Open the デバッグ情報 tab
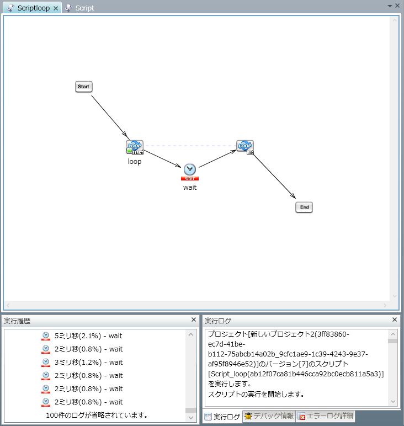Viewport: 404px width, 426px height. [269, 416]
